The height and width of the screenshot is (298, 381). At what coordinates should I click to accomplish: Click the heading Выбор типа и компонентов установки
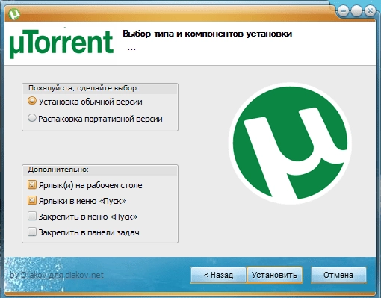pos(207,34)
